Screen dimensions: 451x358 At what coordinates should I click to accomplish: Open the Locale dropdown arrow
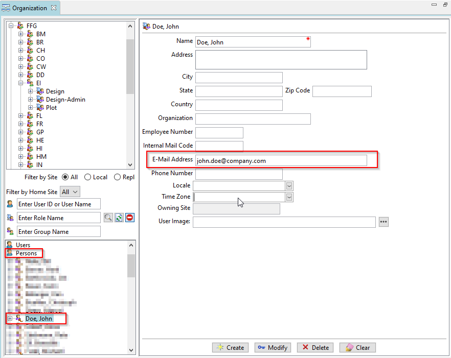289,186
